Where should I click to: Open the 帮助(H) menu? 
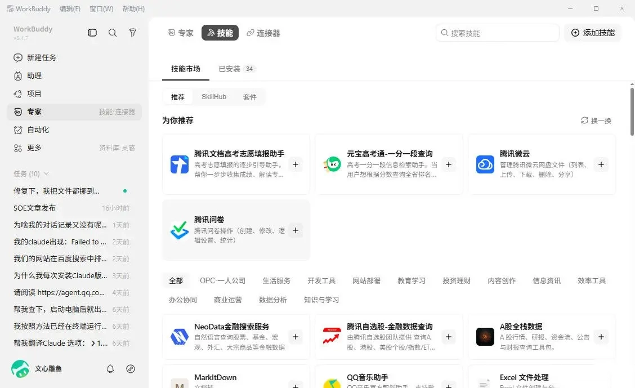click(133, 8)
